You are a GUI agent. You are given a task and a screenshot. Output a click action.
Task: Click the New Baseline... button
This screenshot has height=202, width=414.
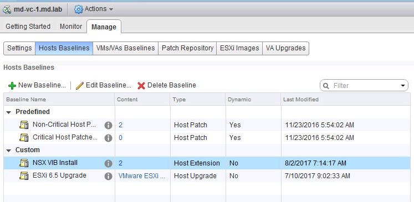pos(37,85)
